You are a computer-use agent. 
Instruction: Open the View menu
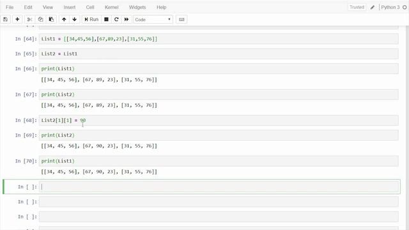[48, 7]
